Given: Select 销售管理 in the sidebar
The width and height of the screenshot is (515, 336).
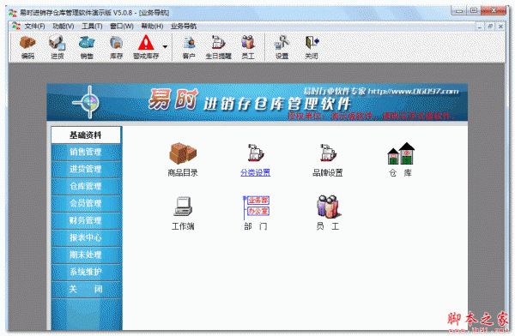Looking at the screenshot, I should [86, 152].
